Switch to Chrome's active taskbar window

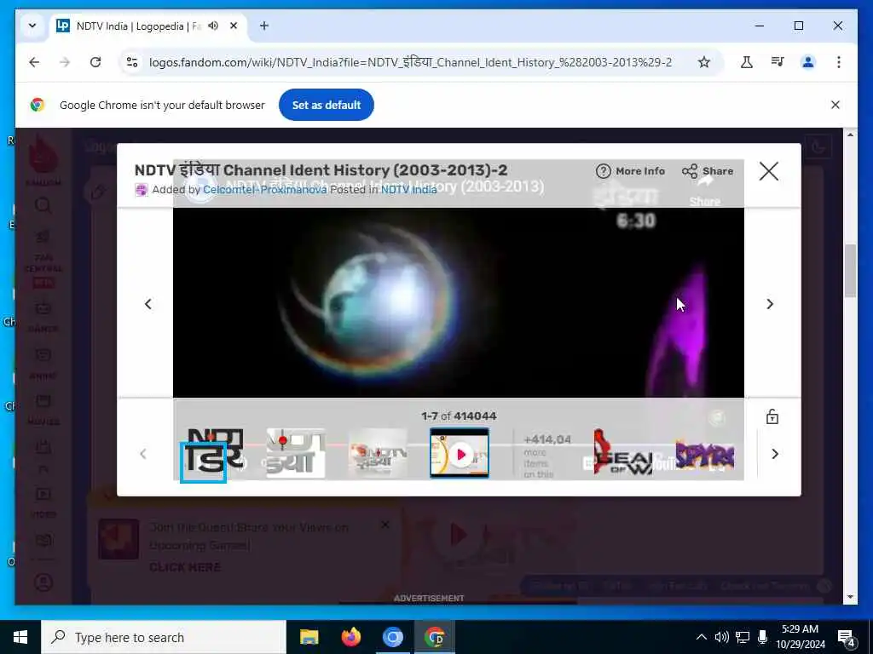point(434,637)
